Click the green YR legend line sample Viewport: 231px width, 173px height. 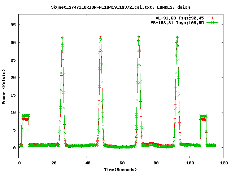coord(212,22)
